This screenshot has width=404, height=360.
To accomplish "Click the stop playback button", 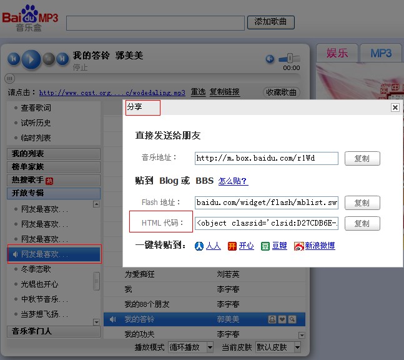I will 49,59.
